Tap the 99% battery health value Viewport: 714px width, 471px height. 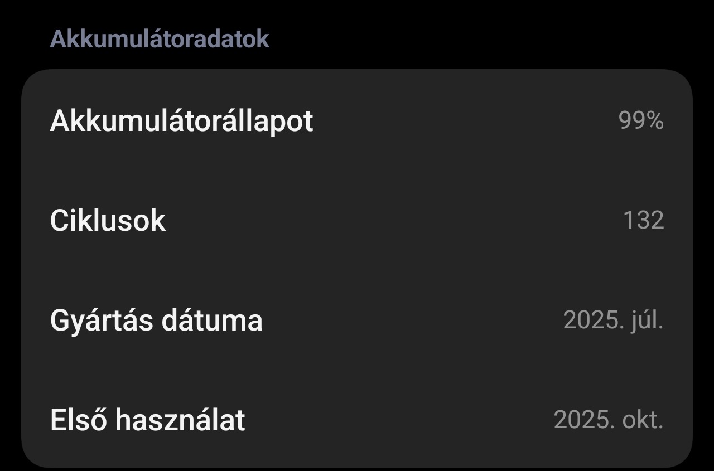641,120
